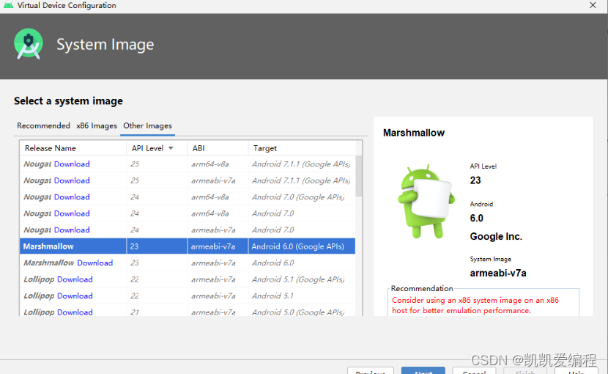Viewport: 608px width, 374px height.
Task: Close the Virtual Device Configuration window
Action: point(593,5)
